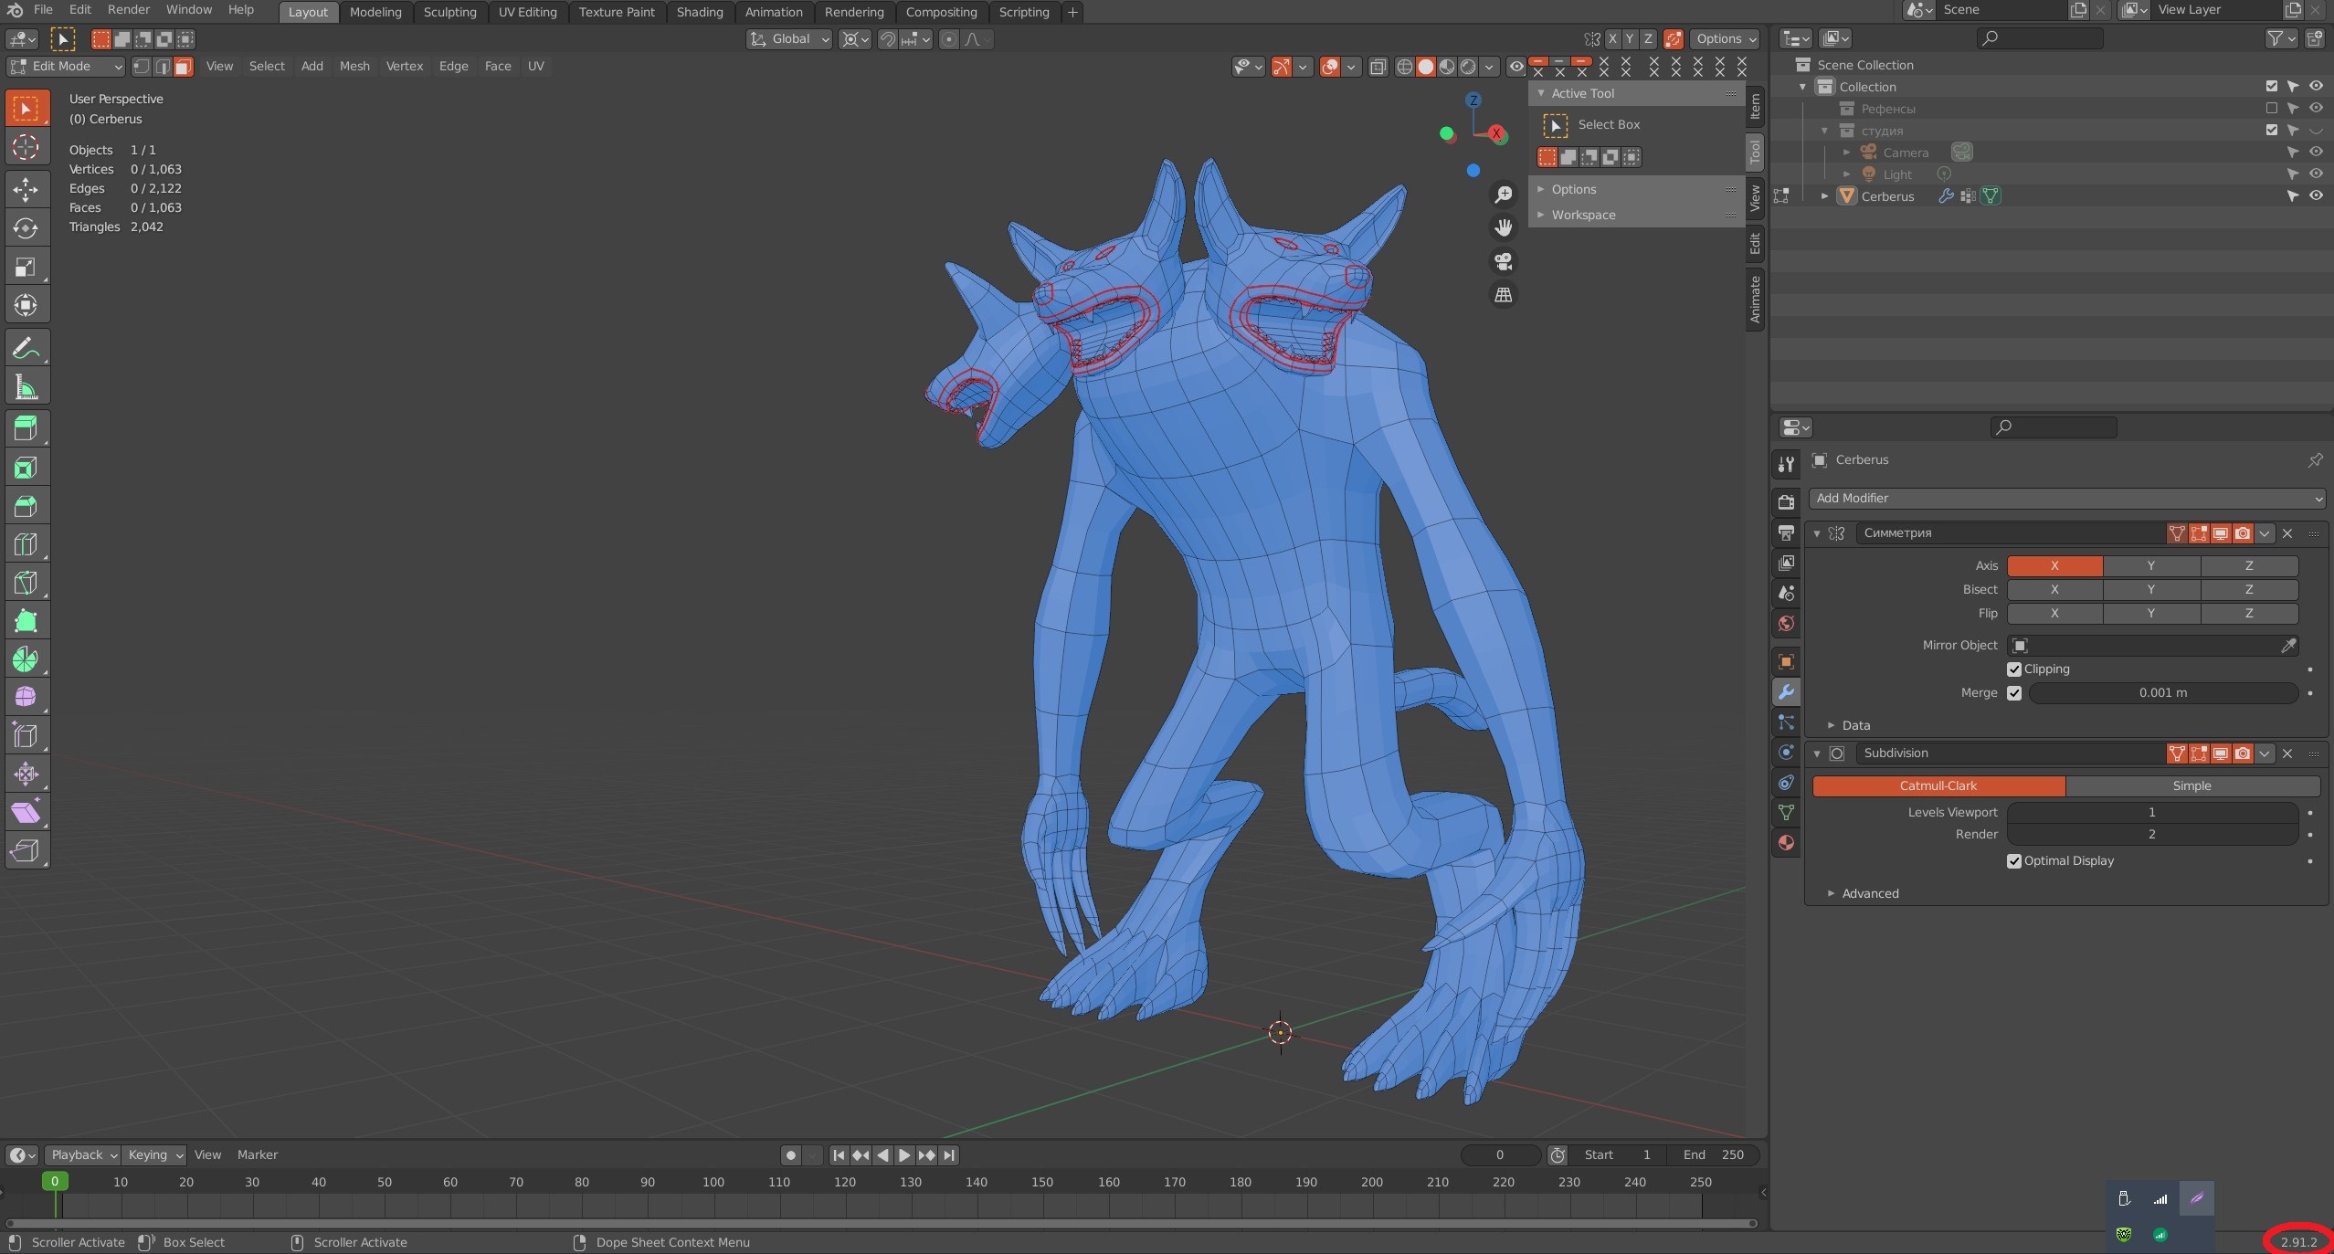The image size is (2334, 1254).
Task: Disable Optimal Display checkbox
Action: (2013, 861)
